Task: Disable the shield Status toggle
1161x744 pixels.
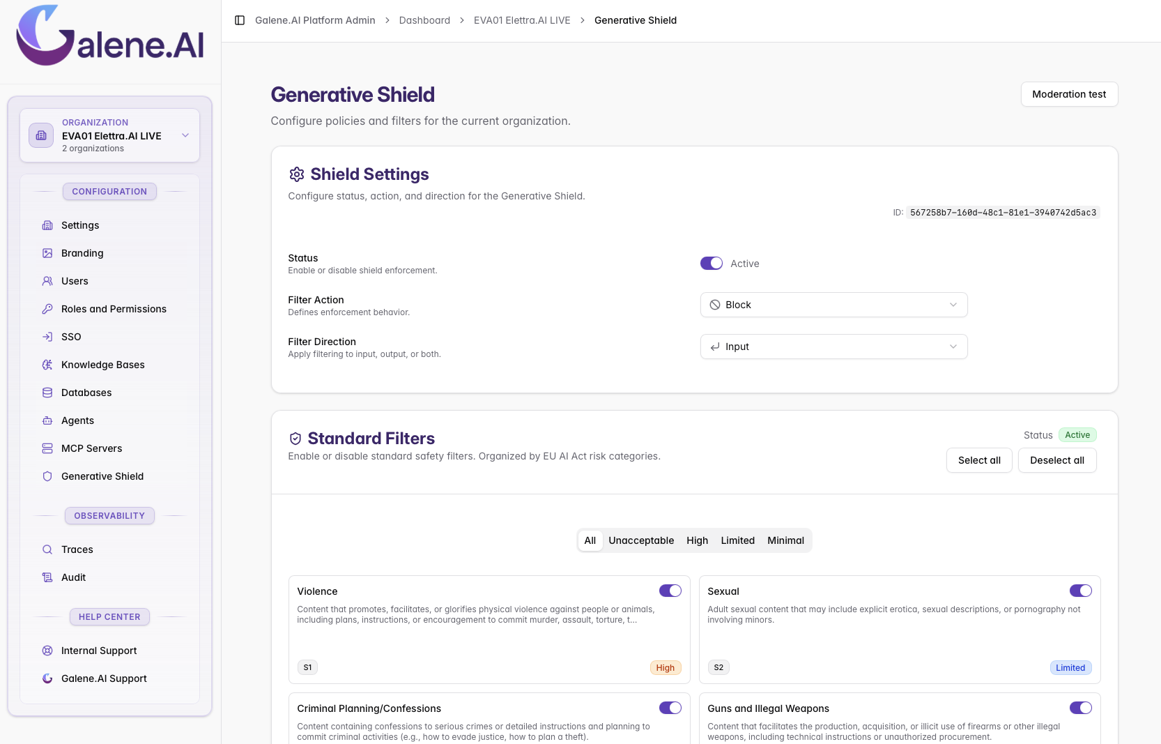Action: point(711,264)
